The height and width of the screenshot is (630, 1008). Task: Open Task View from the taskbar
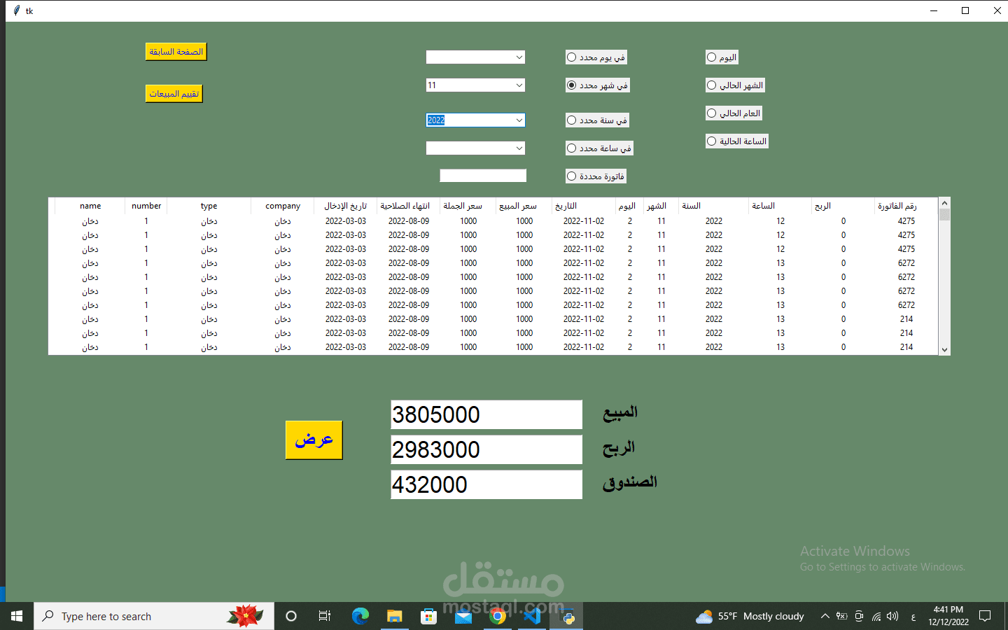point(325,616)
